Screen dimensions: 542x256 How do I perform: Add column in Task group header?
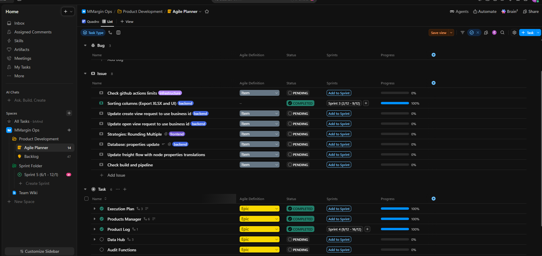[x=434, y=199]
